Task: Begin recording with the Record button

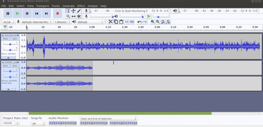Action: [x=58, y=13]
